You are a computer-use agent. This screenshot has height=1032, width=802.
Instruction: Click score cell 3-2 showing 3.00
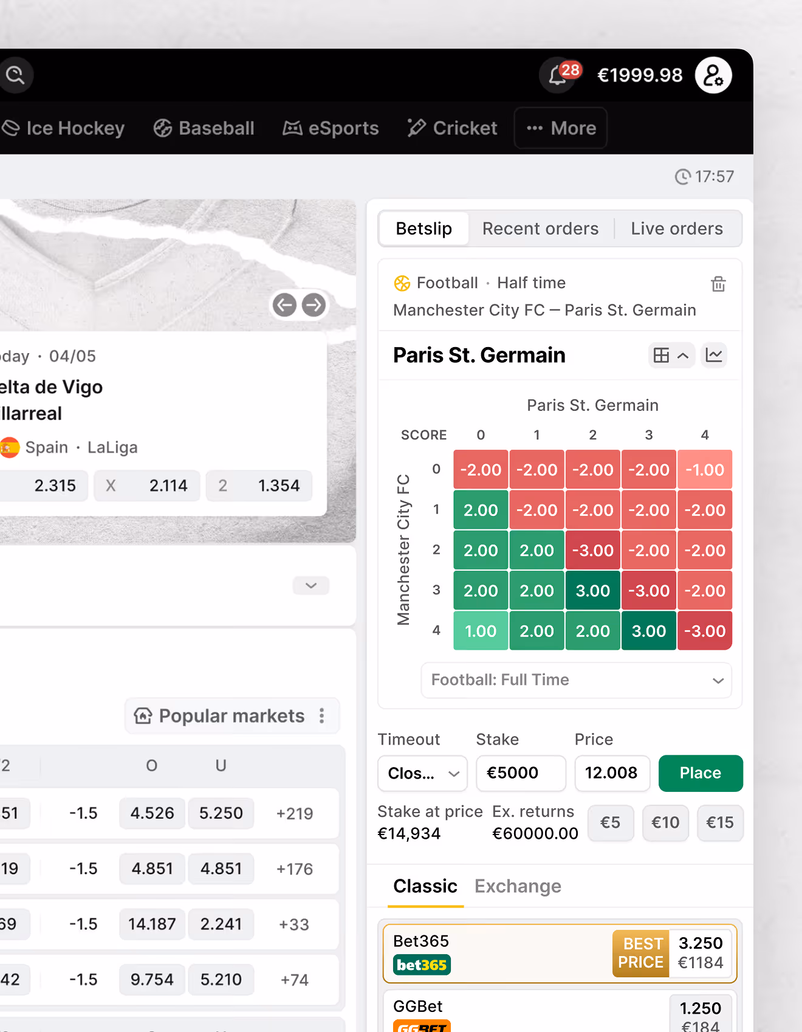tap(593, 591)
